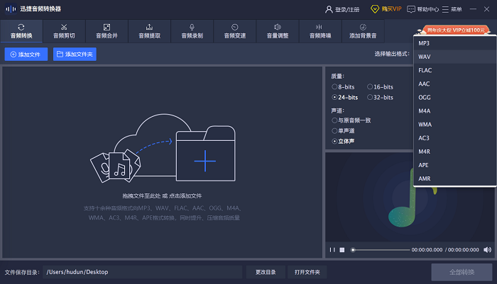Open the 音量调整 volume adjustment tool

(x=277, y=30)
